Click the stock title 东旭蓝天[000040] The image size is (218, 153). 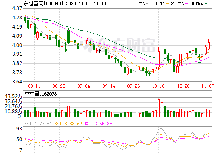(43, 3)
